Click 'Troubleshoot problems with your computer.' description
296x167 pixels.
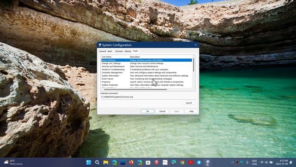tap(149, 70)
